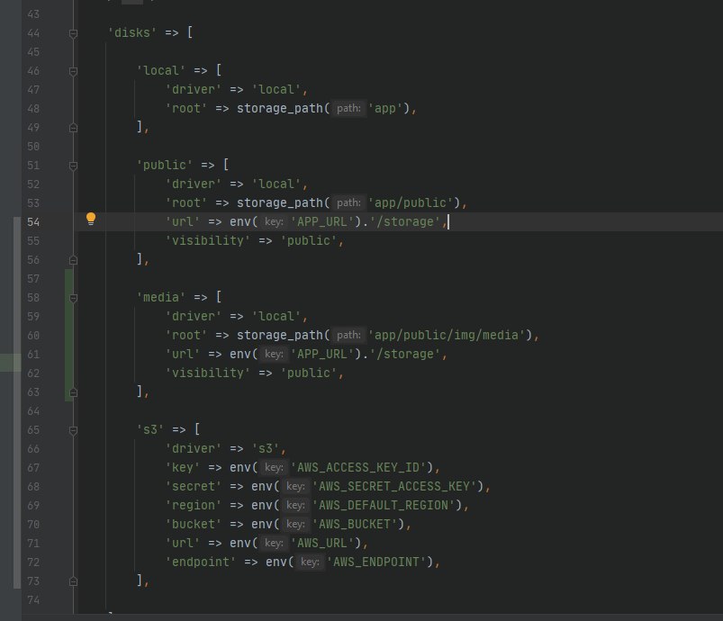This screenshot has height=621, width=723.
Task: Click the 'region' key
Action: (193, 505)
